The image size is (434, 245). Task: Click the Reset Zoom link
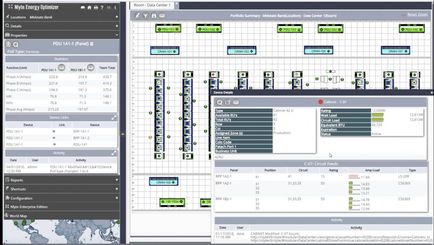click(x=417, y=14)
